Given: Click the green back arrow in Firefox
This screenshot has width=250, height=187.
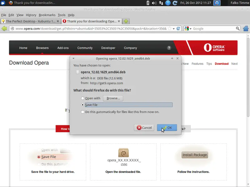Looking at the screenshot, I should coord(4,29).
